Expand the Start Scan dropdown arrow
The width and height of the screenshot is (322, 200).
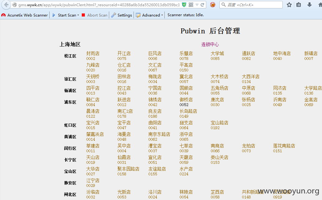point(78,15)
